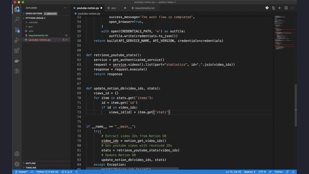Click the unsaved dot on youtube-notion.py tab

click(x=101, y=8)
